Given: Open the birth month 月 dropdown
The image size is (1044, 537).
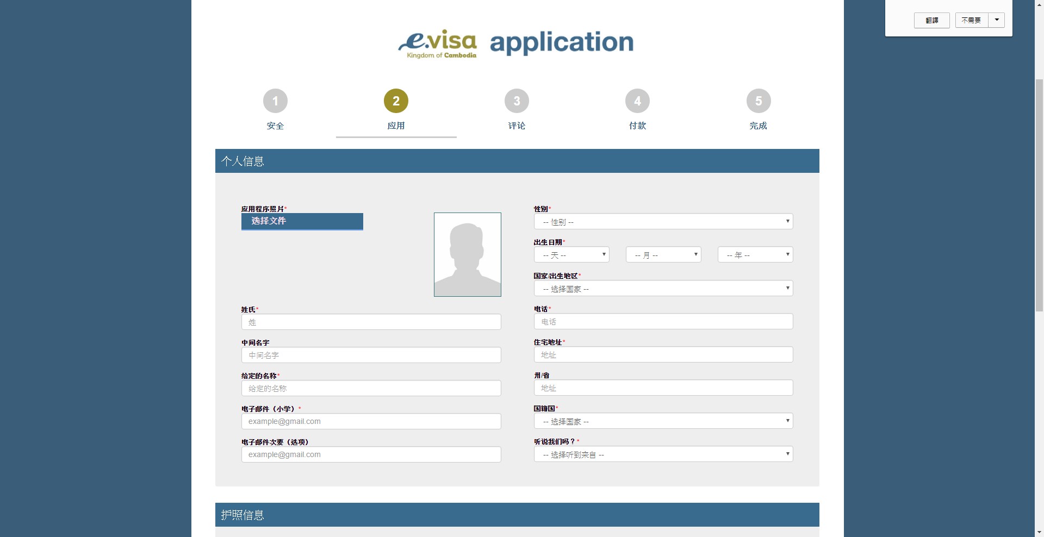Looking at the screenshot, I should click(663, 255).
